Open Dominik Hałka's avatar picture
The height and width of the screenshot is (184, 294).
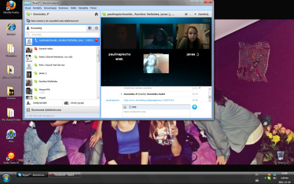click(29, 50)
